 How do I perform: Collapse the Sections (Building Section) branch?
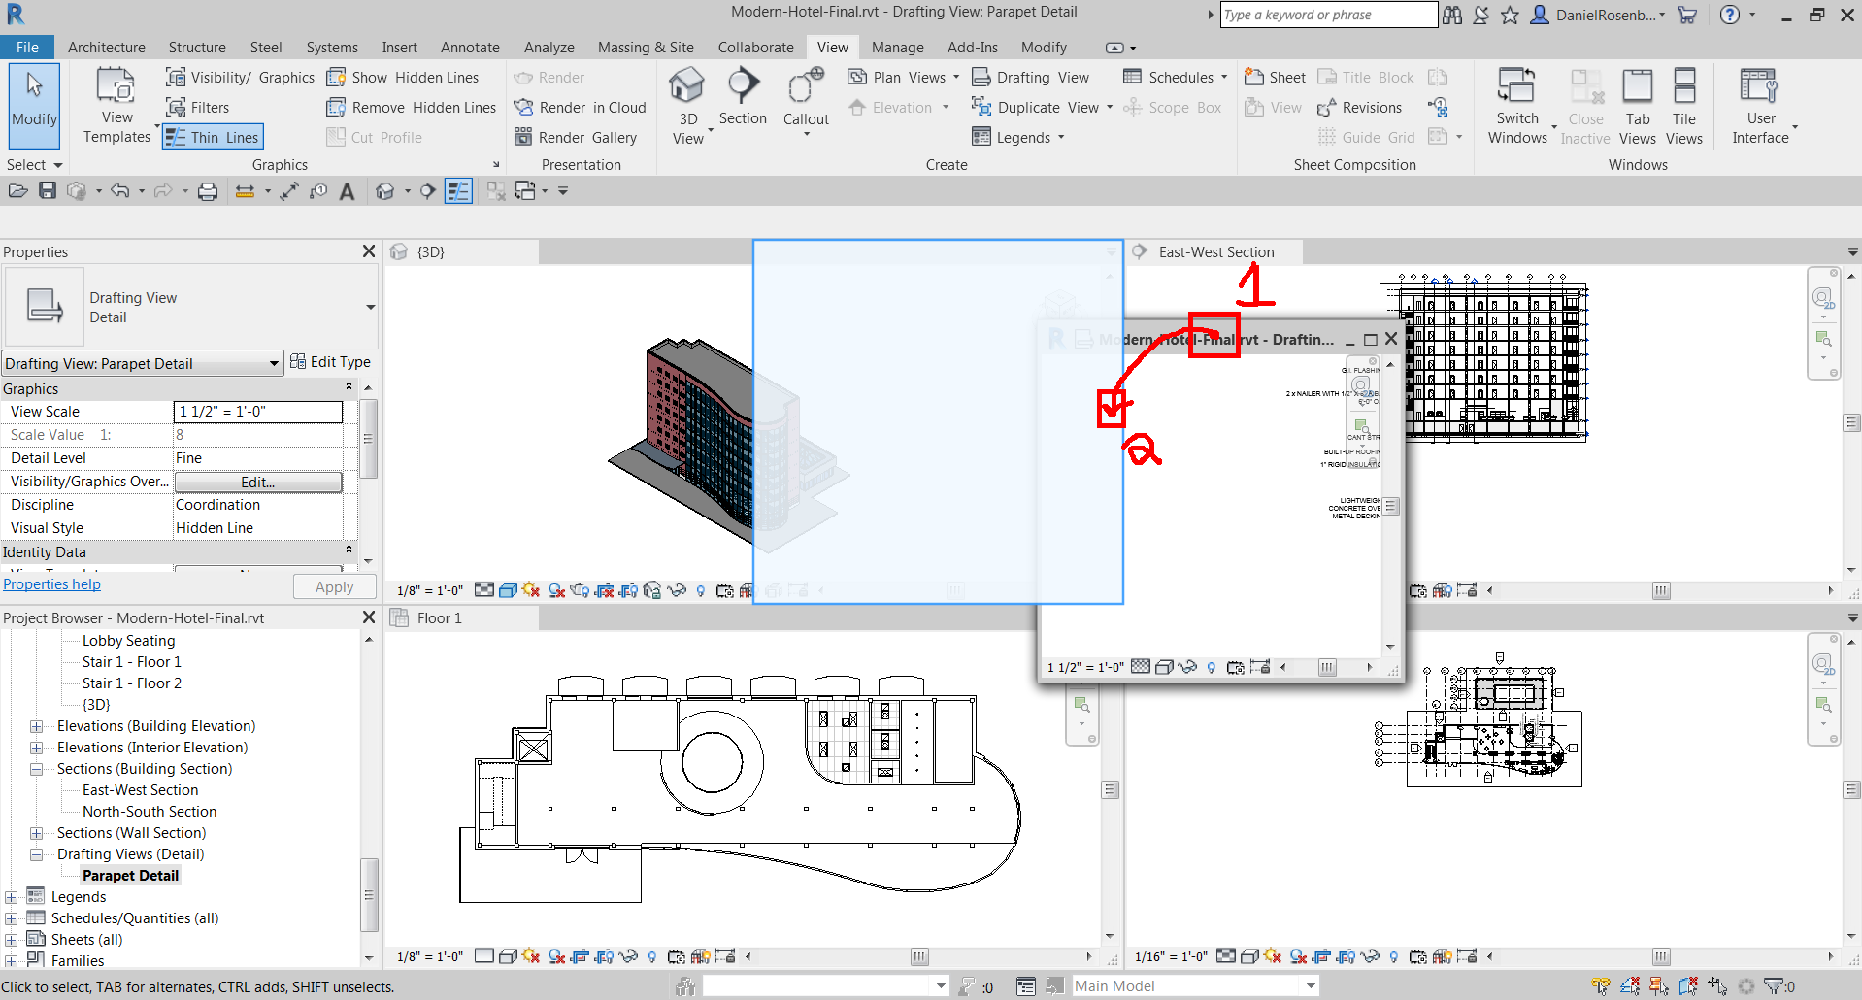(x=37, y=768)
